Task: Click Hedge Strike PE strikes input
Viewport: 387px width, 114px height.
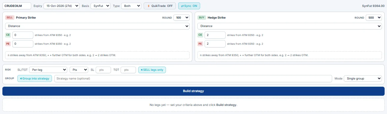Action: point(215,44)
